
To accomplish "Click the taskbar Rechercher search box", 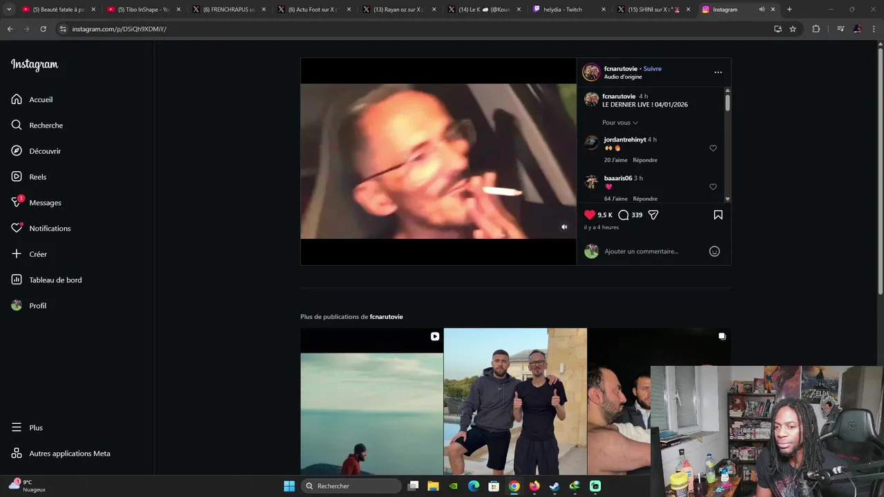I will (352, 486).
